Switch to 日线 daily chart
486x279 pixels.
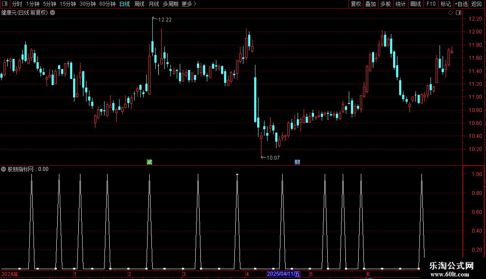point(125,4)
